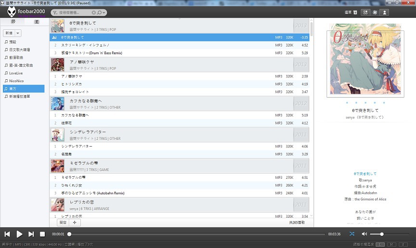This screenshot has height=248, width=416.
Task: Select track 彼岸花
Action: (179, 123)
